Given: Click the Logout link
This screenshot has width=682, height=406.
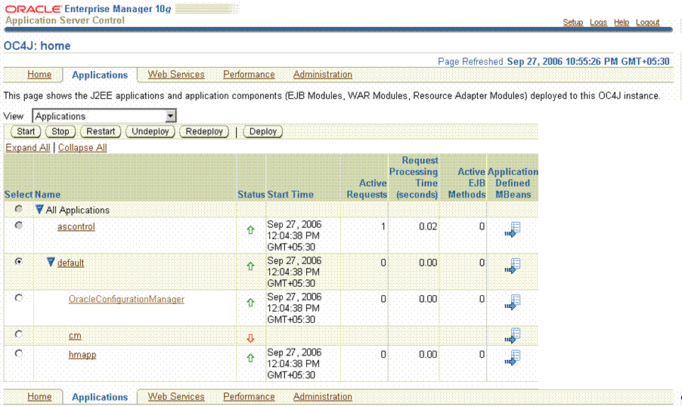Looking at the screenshot, I should pos(648,22).
